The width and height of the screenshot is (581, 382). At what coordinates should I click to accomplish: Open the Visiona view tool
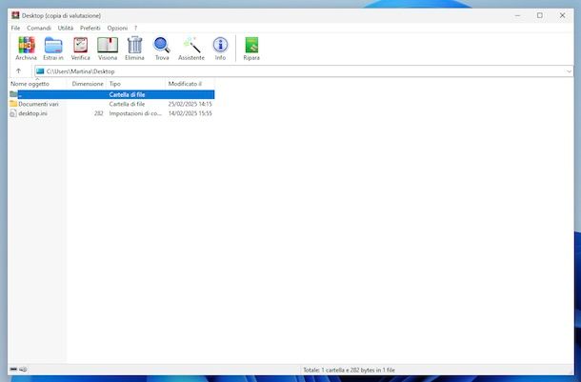[x=108, y=49]
